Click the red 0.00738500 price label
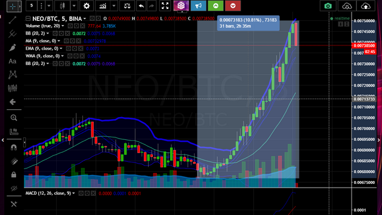Image resolution: width=382 pixels, height=215 pixels. click(x=364, y=45)
